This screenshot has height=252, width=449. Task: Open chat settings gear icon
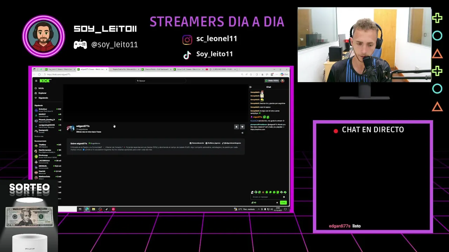coord(277,203)
